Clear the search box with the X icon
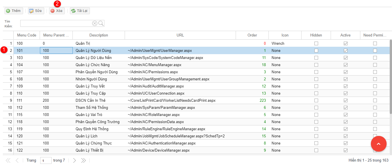 [x=95, y=23]
